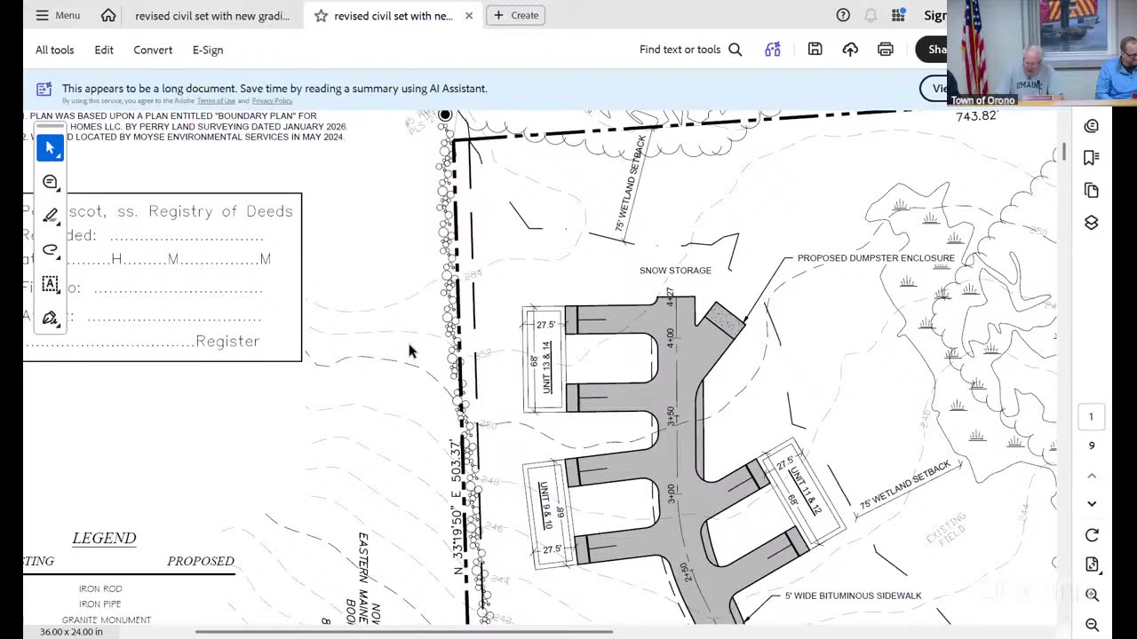Go to next page with down chevron
Viewport: 1137px width, 639px height.
pyautogui.click(x=1092, y=504)
